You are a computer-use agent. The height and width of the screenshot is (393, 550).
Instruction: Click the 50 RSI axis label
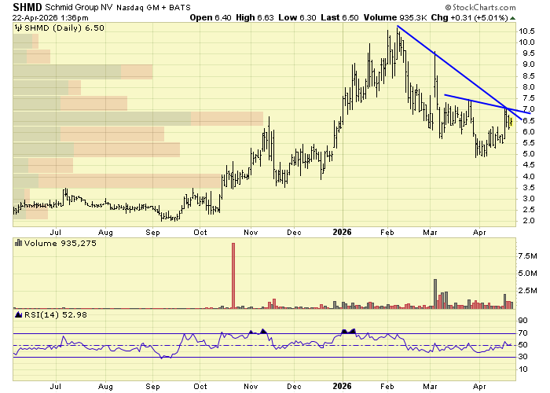point(523,345)
